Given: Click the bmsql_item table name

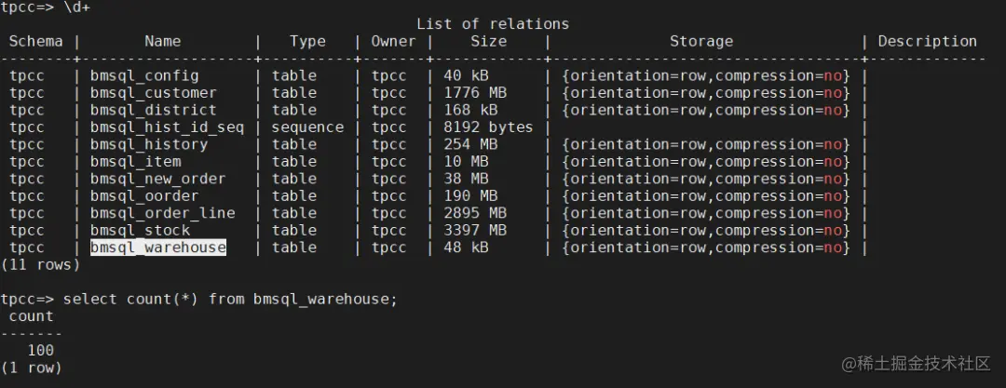Looking at the screenshot, I should click(x=135, y=162).
